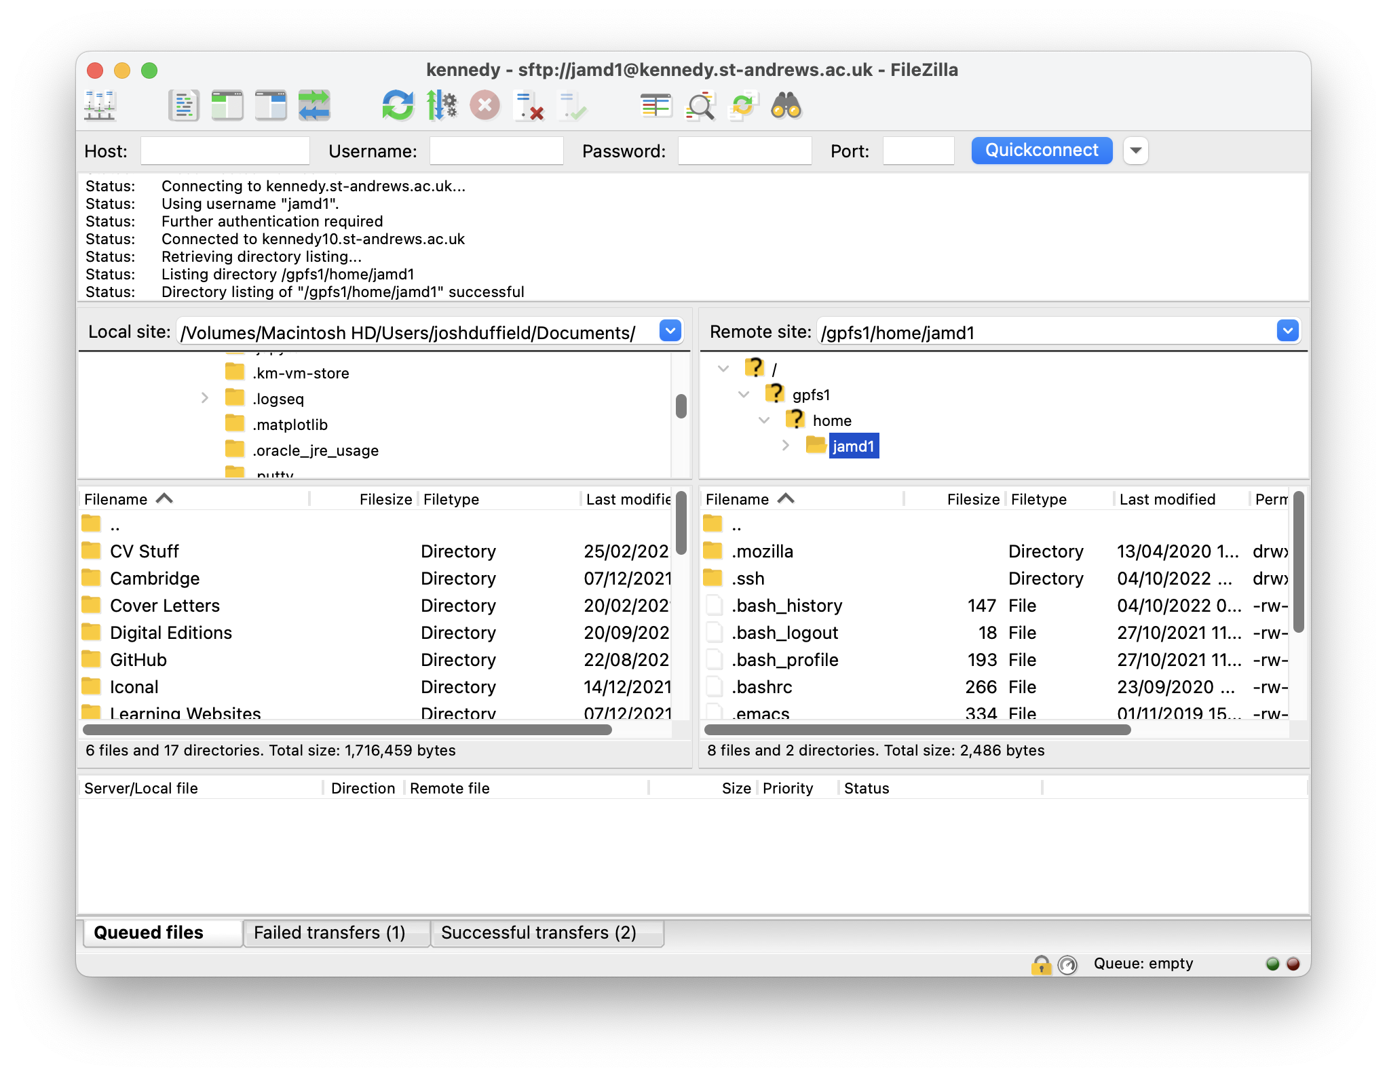Sort transfer queue by Priority column
Image resolution: width=1387 pixels, height=1077 pixels.
point(797,788)
